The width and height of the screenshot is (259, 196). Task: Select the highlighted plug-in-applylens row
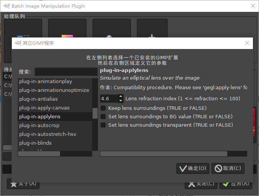(55, 116)
